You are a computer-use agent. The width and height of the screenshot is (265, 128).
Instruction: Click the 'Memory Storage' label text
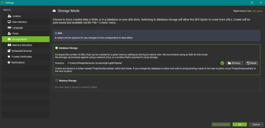pyautogui.click(x=68, y=81)
